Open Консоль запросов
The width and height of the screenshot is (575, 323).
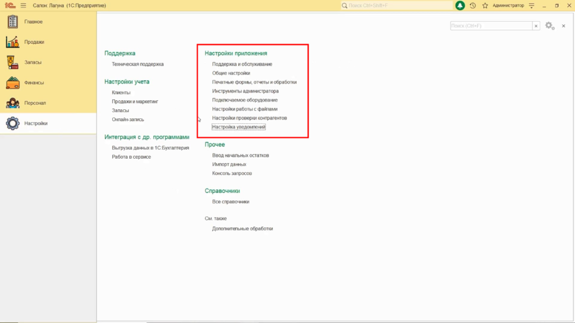232,173
